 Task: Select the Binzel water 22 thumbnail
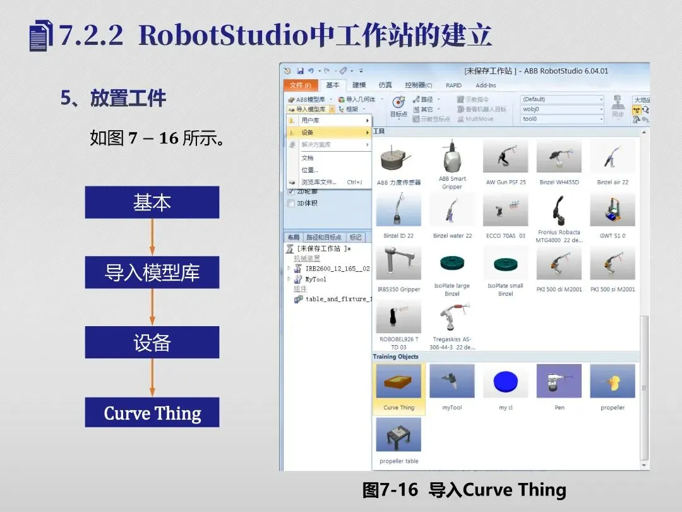tap(452, 210)
